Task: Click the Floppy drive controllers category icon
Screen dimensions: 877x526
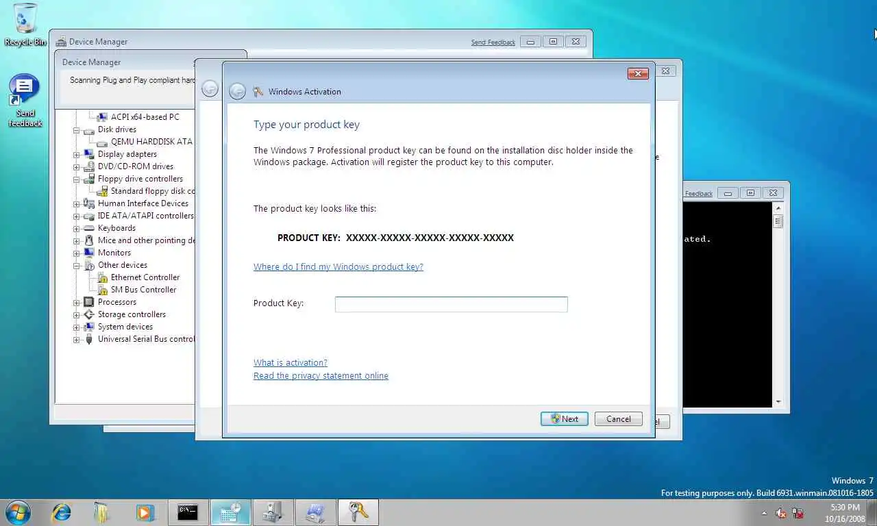Action: click(x=89, y=179)
